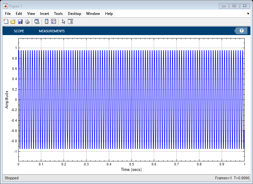Open the View menu
Viewport: 253px width, 184px height.
coord(31,14)
